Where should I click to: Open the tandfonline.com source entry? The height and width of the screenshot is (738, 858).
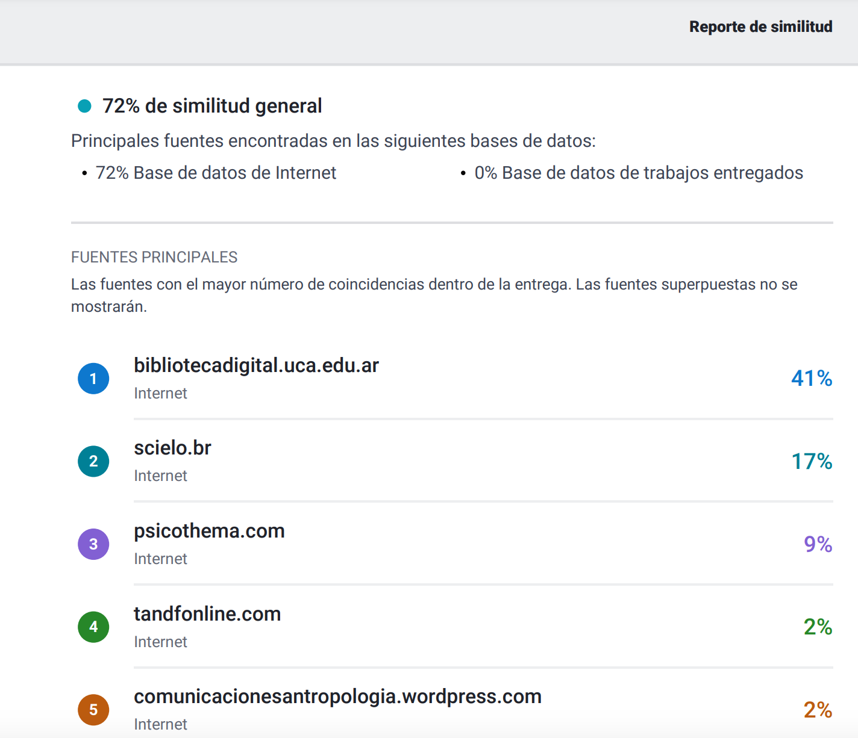(x=207, y=614)
